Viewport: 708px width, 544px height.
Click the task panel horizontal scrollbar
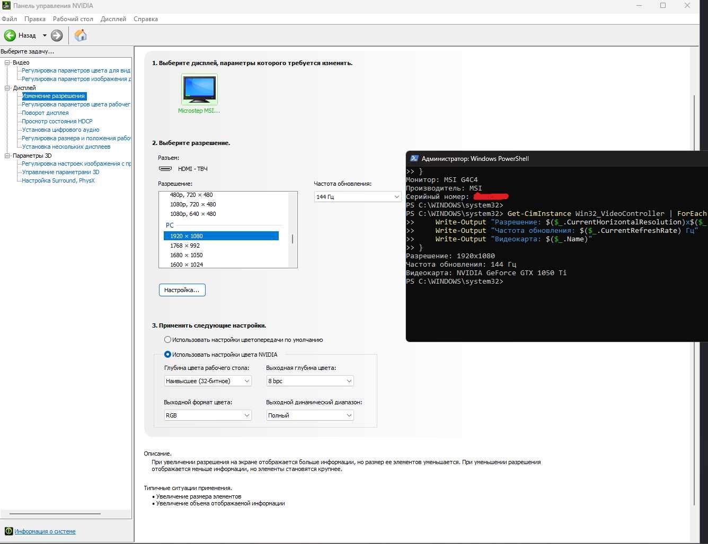coord(55,514)
